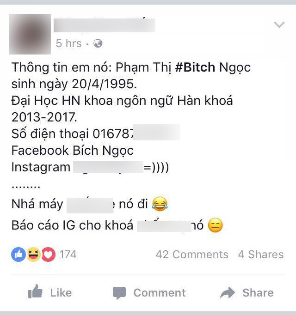Click the Comment label in action bar

[x=160, y=293]
